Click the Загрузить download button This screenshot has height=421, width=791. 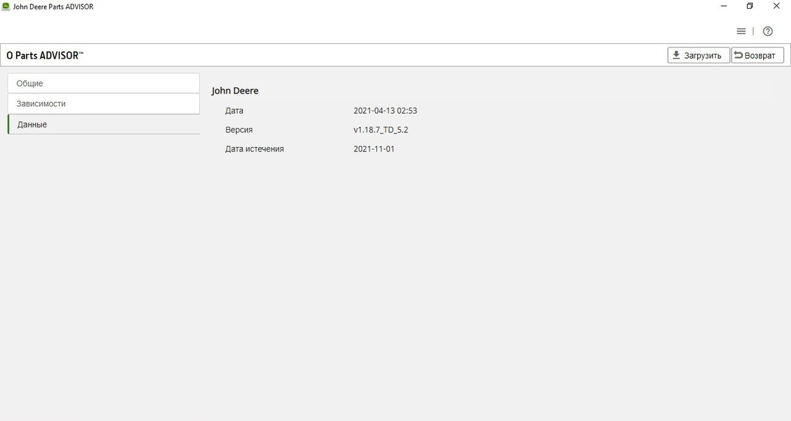coord(698,55)
